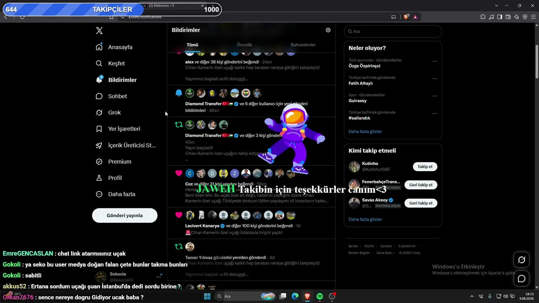This screenshot has height=303, width=539.
Task: Open Sohbet chat section
Action: pos(111,96)
